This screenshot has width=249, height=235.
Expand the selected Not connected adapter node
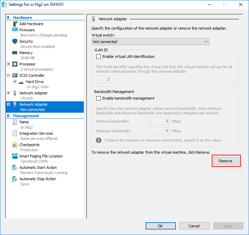tap(9, 104)
